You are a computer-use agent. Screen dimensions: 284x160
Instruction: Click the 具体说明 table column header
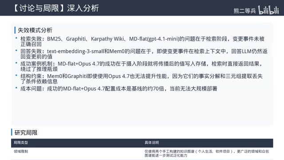click(x=152, y=143)
